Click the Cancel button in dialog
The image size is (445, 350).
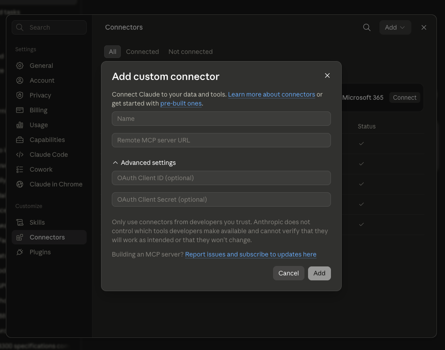tap(288, 273)
